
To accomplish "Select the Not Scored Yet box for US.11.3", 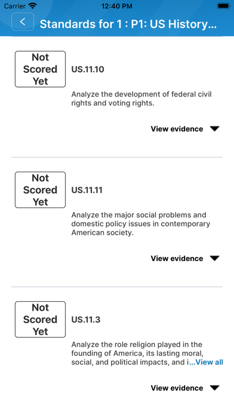I will point(40,319).
